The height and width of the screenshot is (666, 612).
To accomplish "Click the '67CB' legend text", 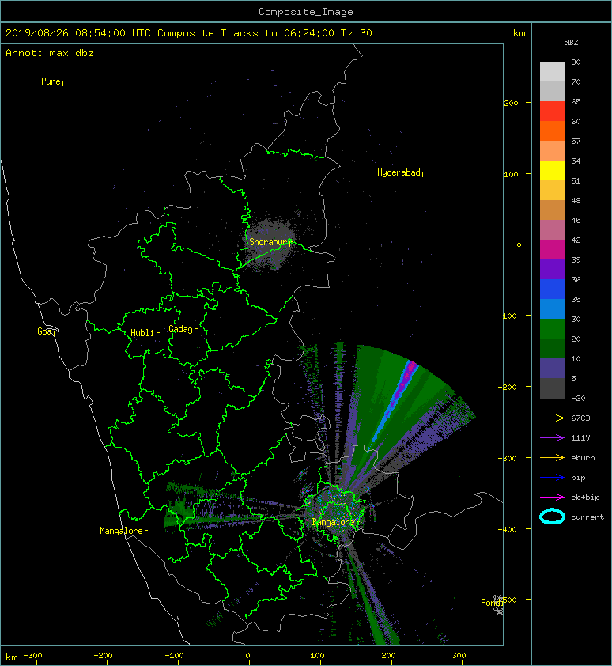I will click(580, 418).
